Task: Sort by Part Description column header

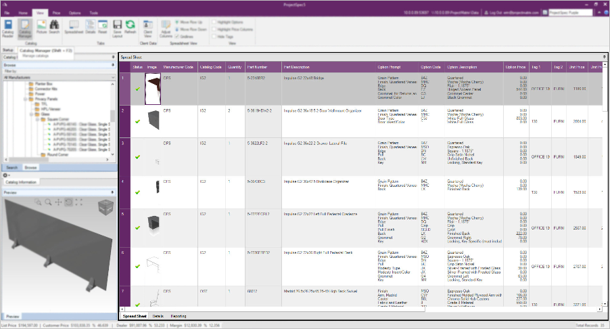Action: click(329, 67)
